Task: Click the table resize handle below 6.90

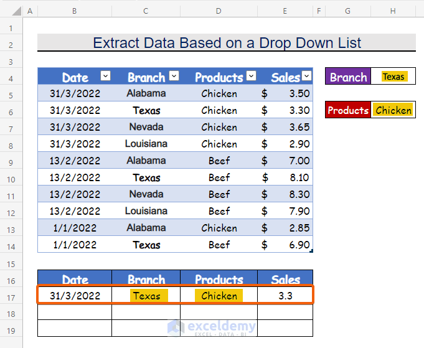Action: [311, 250]
